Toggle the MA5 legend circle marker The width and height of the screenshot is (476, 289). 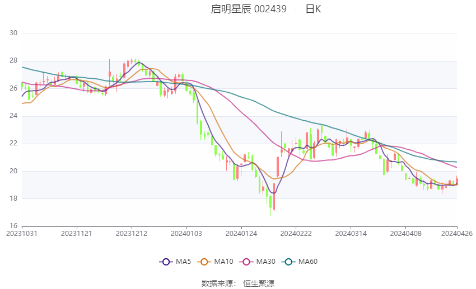click(166, 262)
